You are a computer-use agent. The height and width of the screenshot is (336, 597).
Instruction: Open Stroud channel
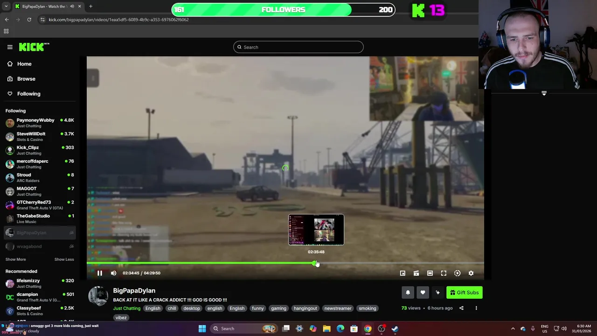(x=40, y=177)
